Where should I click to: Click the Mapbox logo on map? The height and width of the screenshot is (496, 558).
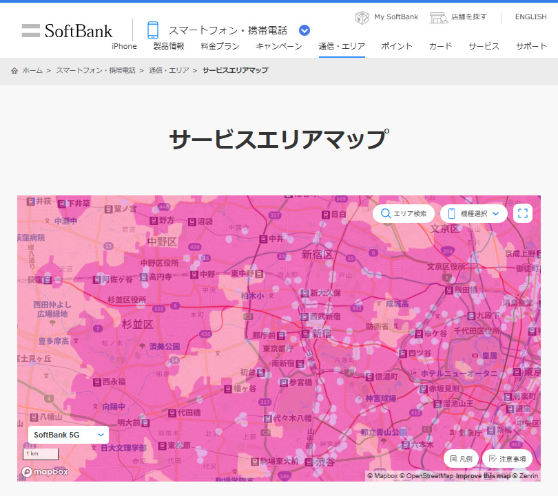tap(45, 472)
